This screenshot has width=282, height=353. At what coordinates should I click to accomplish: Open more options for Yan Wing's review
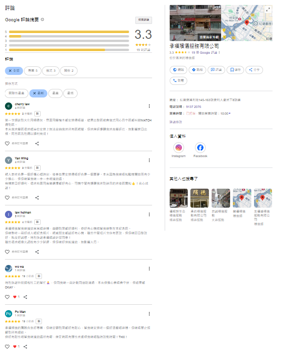coord(149,160)
